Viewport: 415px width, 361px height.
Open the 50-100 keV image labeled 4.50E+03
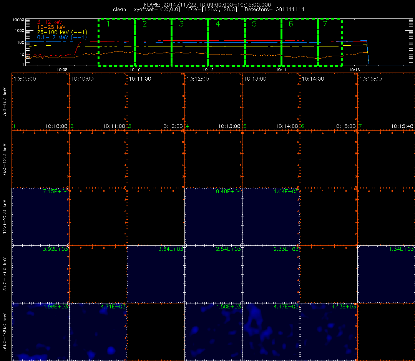tap(213, 332)
